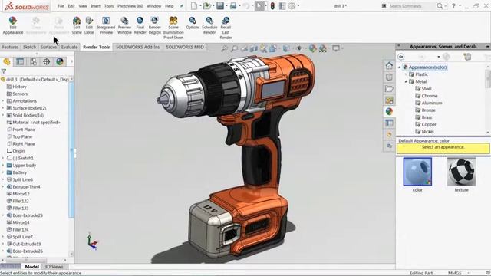
Task: Select the Render Region tool
Action: [155, 25]
